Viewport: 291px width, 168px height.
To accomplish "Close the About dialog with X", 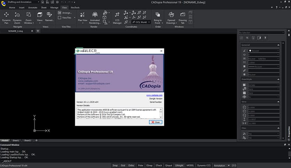I will 161,51.
